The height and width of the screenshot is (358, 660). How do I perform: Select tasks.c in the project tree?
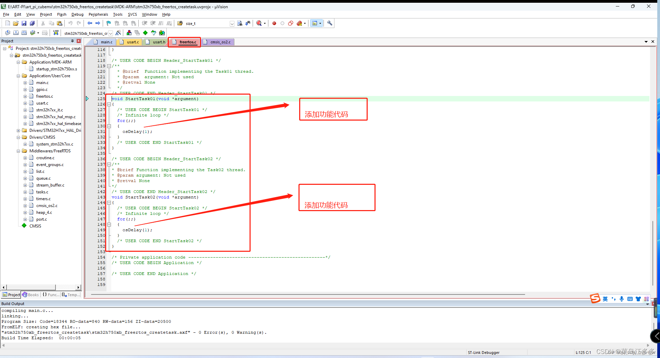tap(42, 192)
